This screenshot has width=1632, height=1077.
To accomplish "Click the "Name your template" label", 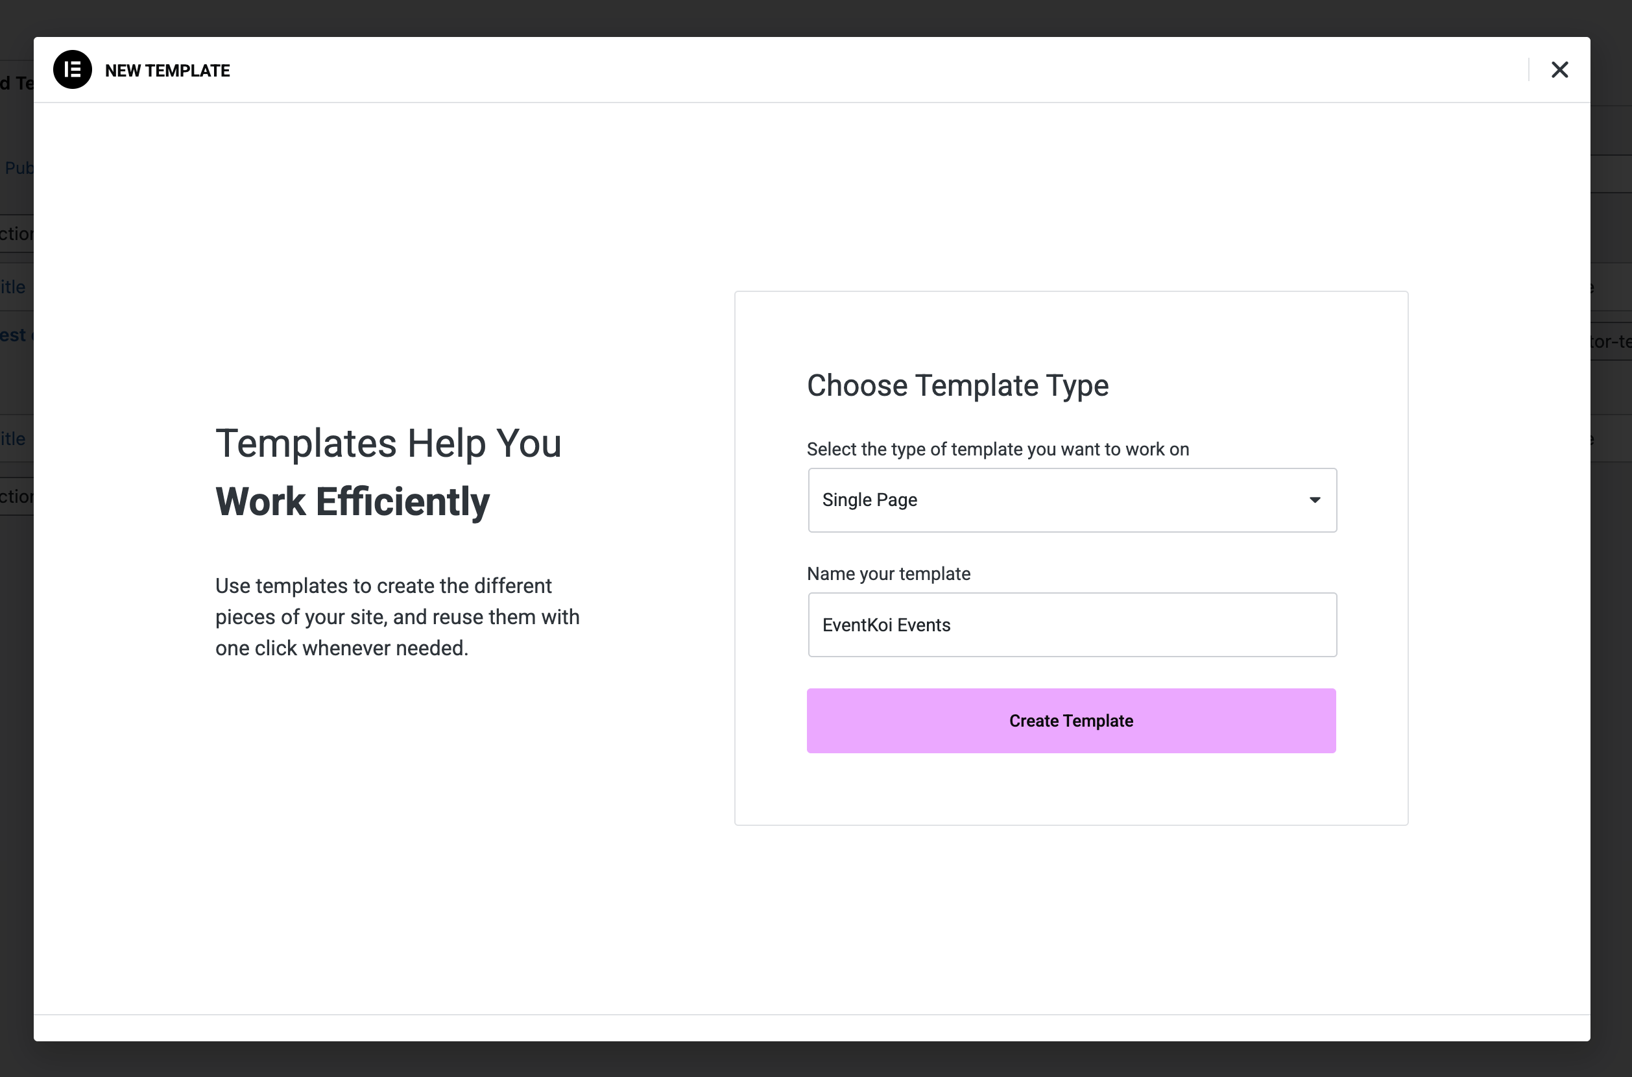I will (x=888, y=574).
